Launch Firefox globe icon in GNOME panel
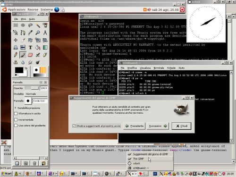 click(57, 9)
